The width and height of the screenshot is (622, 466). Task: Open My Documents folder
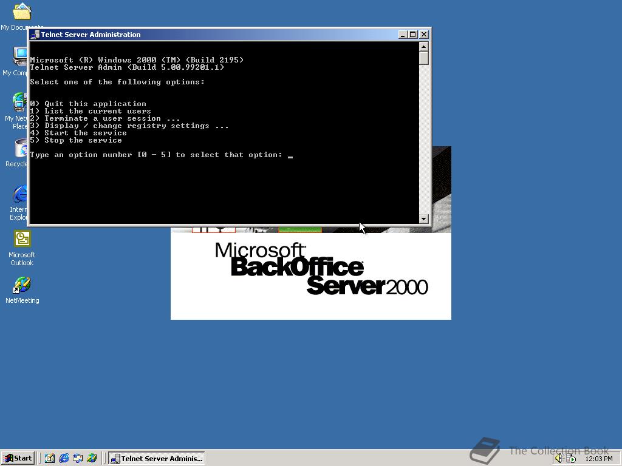[x=22, y=12]
